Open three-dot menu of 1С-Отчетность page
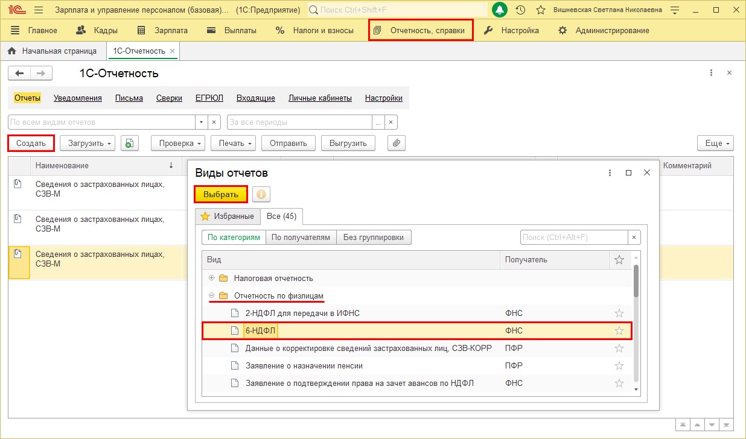The image size is (746, 439). pyautogui.click(x=712, y=72)
